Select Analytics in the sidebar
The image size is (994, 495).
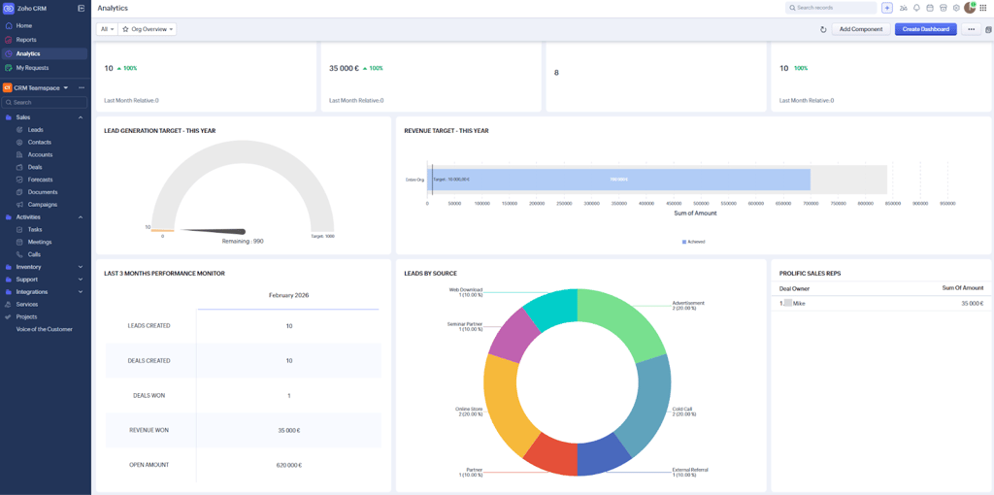pyautogui.click(x=45, y=54)
